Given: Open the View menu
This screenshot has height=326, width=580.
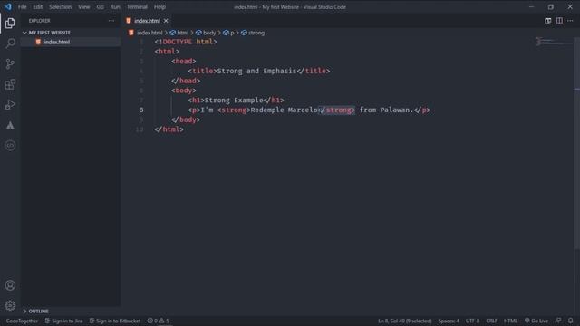Looking at the screenshot, I should pos(84,6).
